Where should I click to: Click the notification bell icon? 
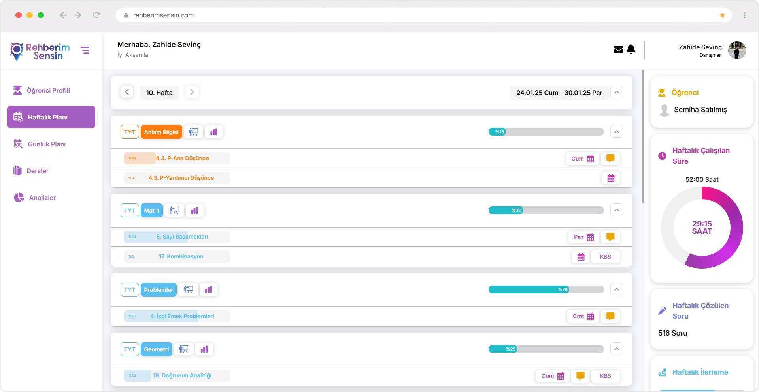click(x=631, y=49)
